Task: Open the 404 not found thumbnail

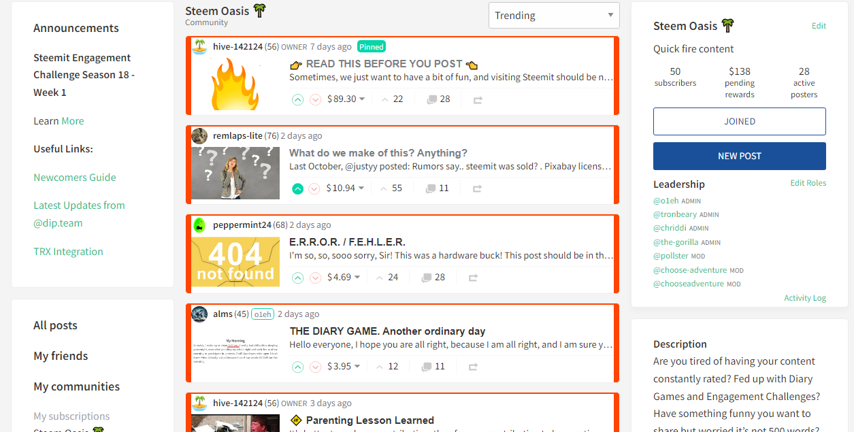Action: pyautogui.click(x=235, y=263)
